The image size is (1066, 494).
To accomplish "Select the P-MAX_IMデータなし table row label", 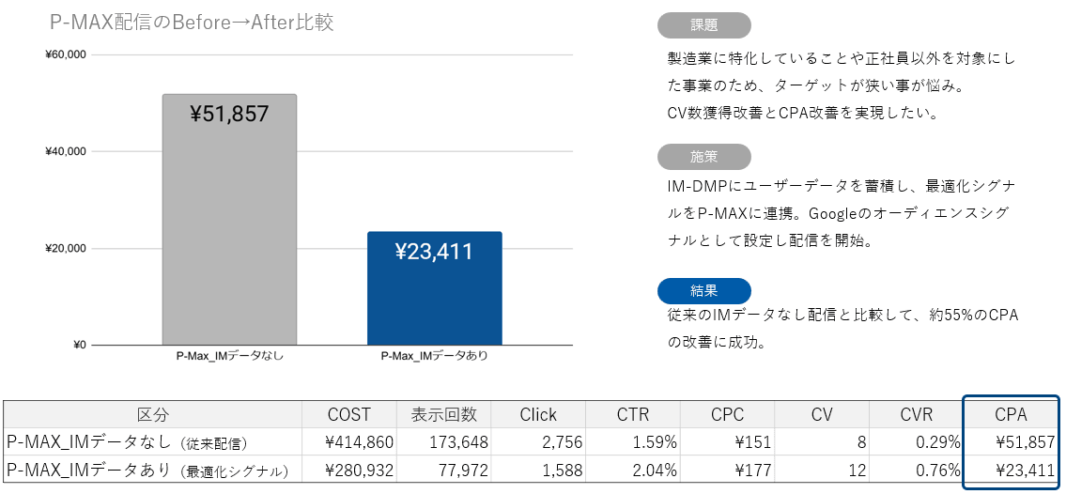I will click(127, 442).
